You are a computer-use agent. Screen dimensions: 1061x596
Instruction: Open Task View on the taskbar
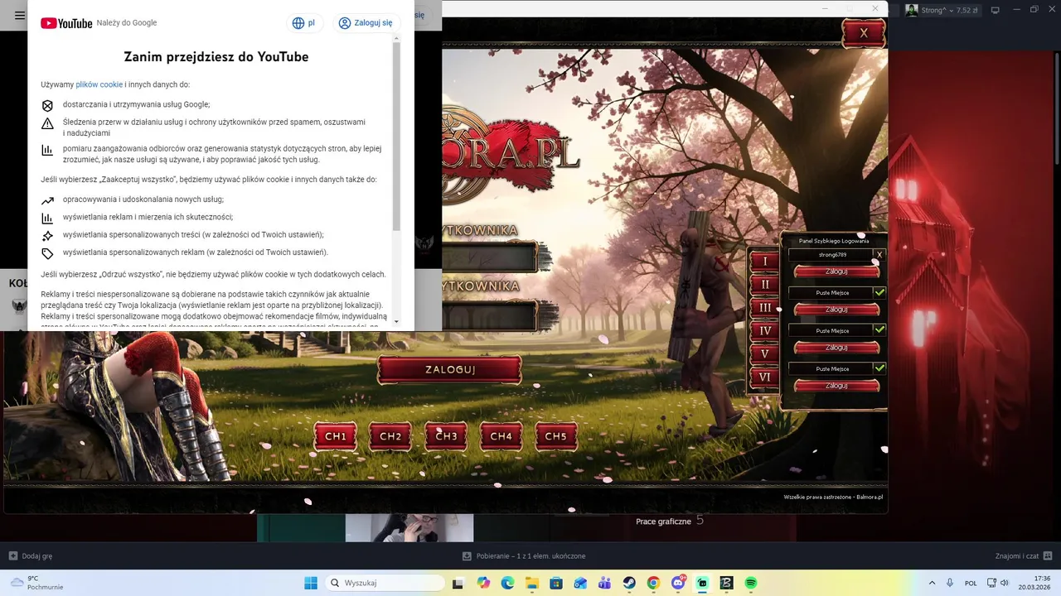pos(458,583)
